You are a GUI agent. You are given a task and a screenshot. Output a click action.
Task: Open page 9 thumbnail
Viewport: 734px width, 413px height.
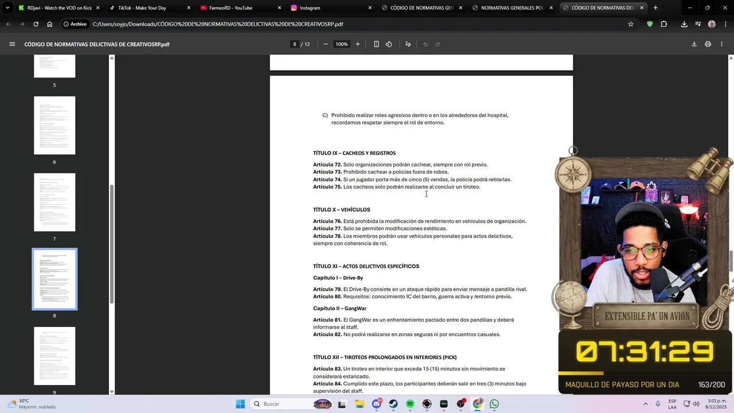pos(54,356)
